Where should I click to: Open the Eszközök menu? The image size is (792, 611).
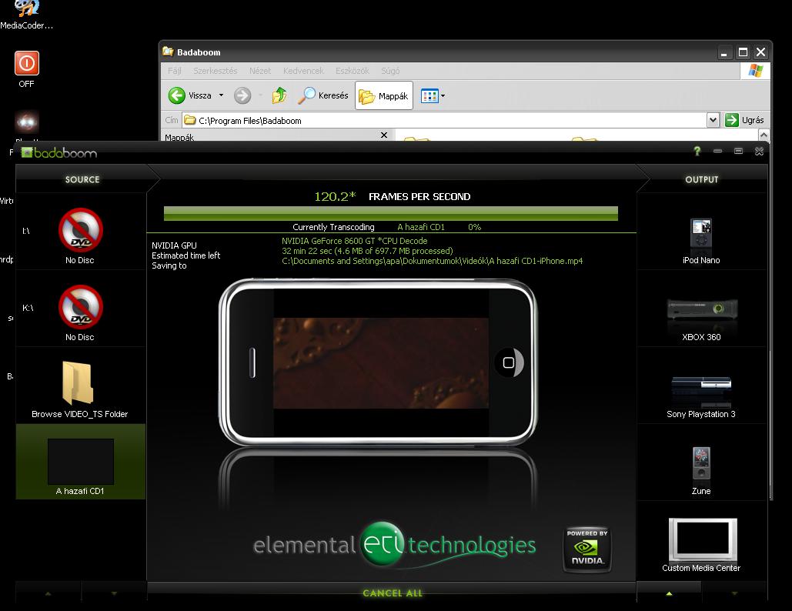[x=352, y=71]
